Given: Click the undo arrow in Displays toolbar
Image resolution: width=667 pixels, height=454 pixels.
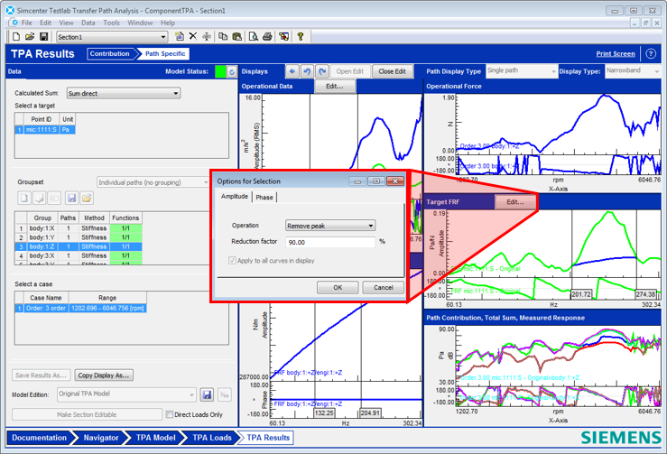Looking at the screenshot, I should pyautogui.click(x=308, y=70).
